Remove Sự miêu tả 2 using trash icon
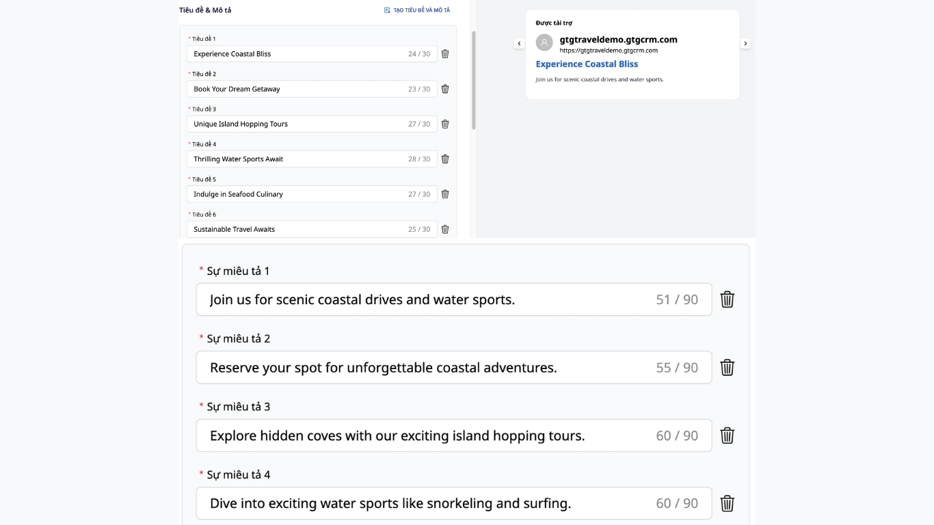The width and height of the screenshot is (934, 525). pyautogui.click(x=727, y=368)
